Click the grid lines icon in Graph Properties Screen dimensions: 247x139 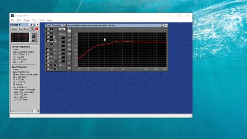point(51,33)
